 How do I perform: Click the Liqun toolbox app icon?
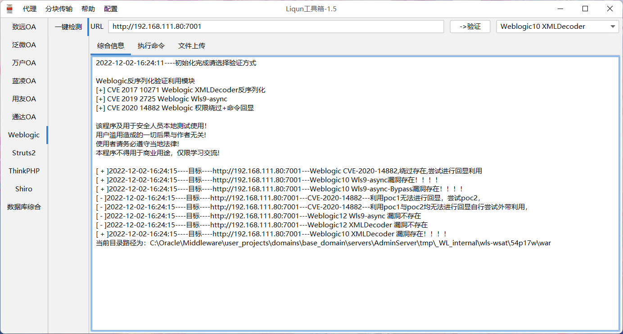tap(9, 9)
